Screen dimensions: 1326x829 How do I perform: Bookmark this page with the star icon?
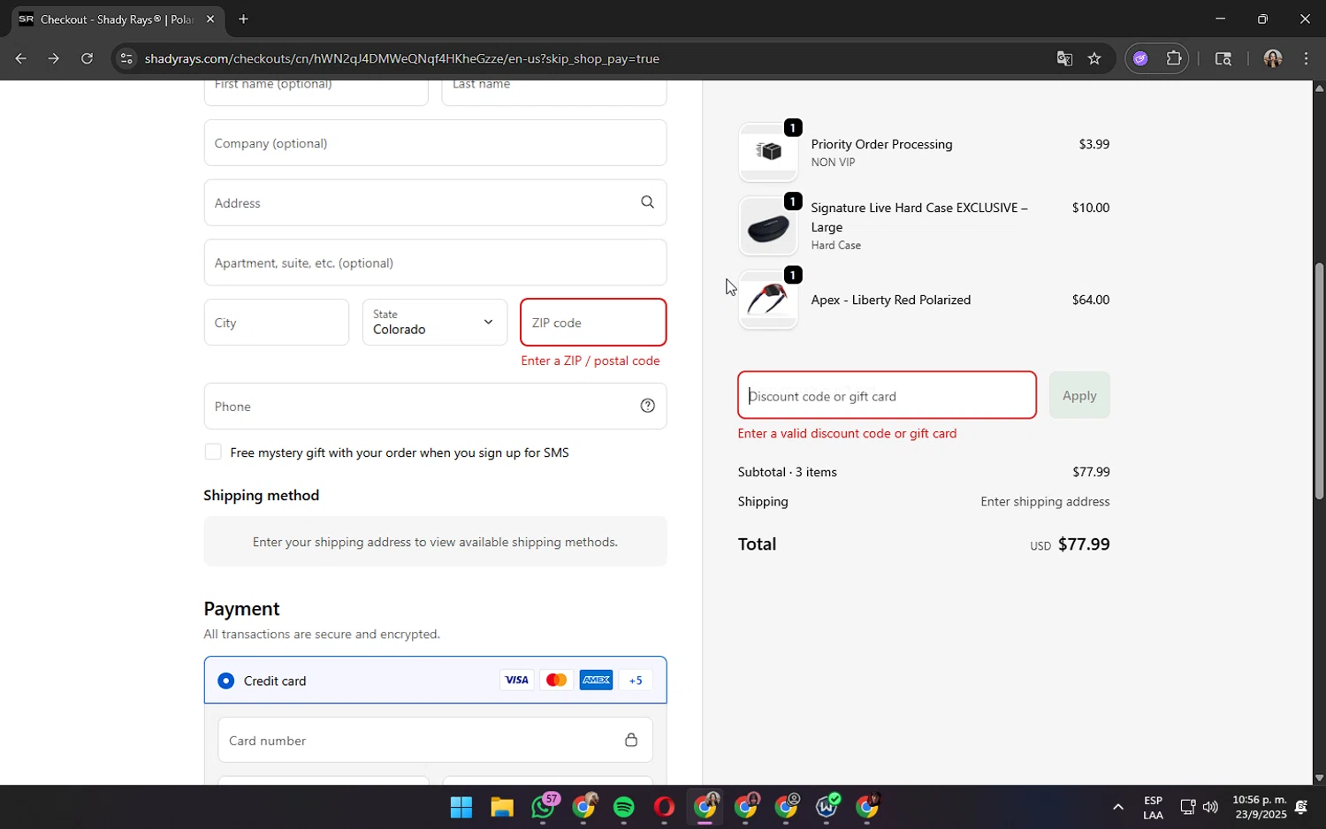click(1094, 58)
